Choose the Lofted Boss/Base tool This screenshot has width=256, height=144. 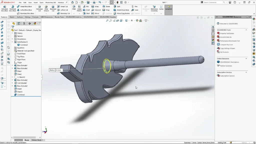(24, 10)
